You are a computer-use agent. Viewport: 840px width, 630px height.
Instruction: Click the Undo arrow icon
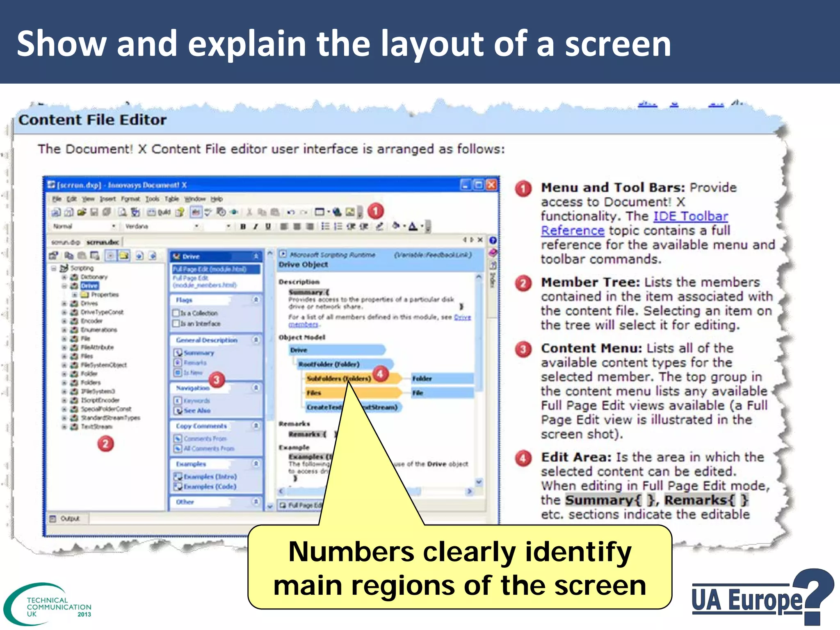[291, 212]
